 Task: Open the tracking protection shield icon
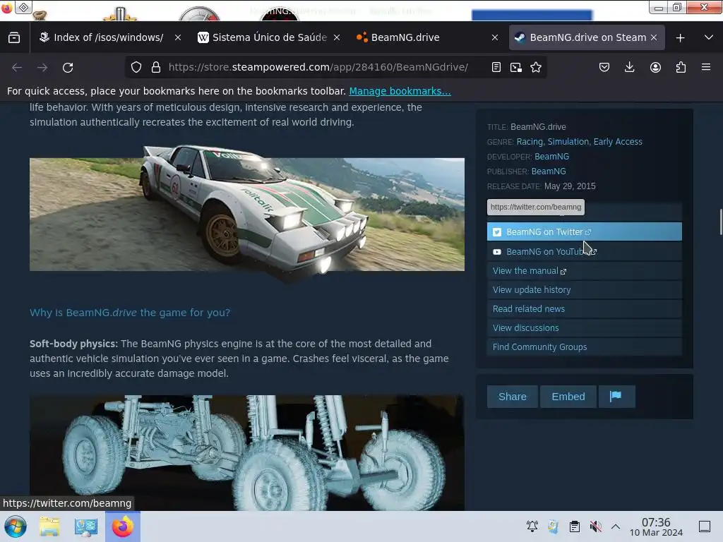(x=136, y=67)
